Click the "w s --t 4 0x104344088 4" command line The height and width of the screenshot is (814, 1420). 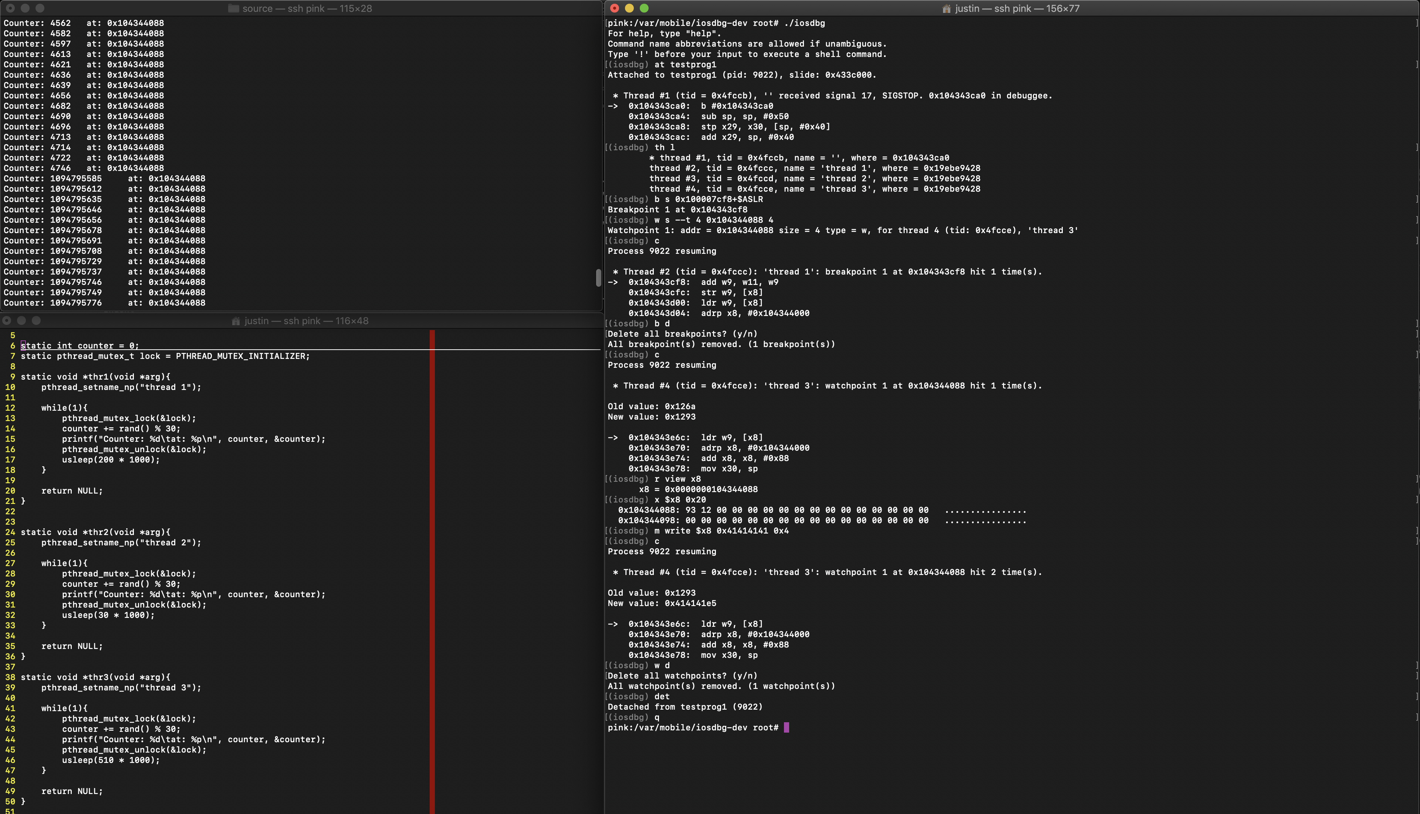pyautogui.click(x=713, y=220)
